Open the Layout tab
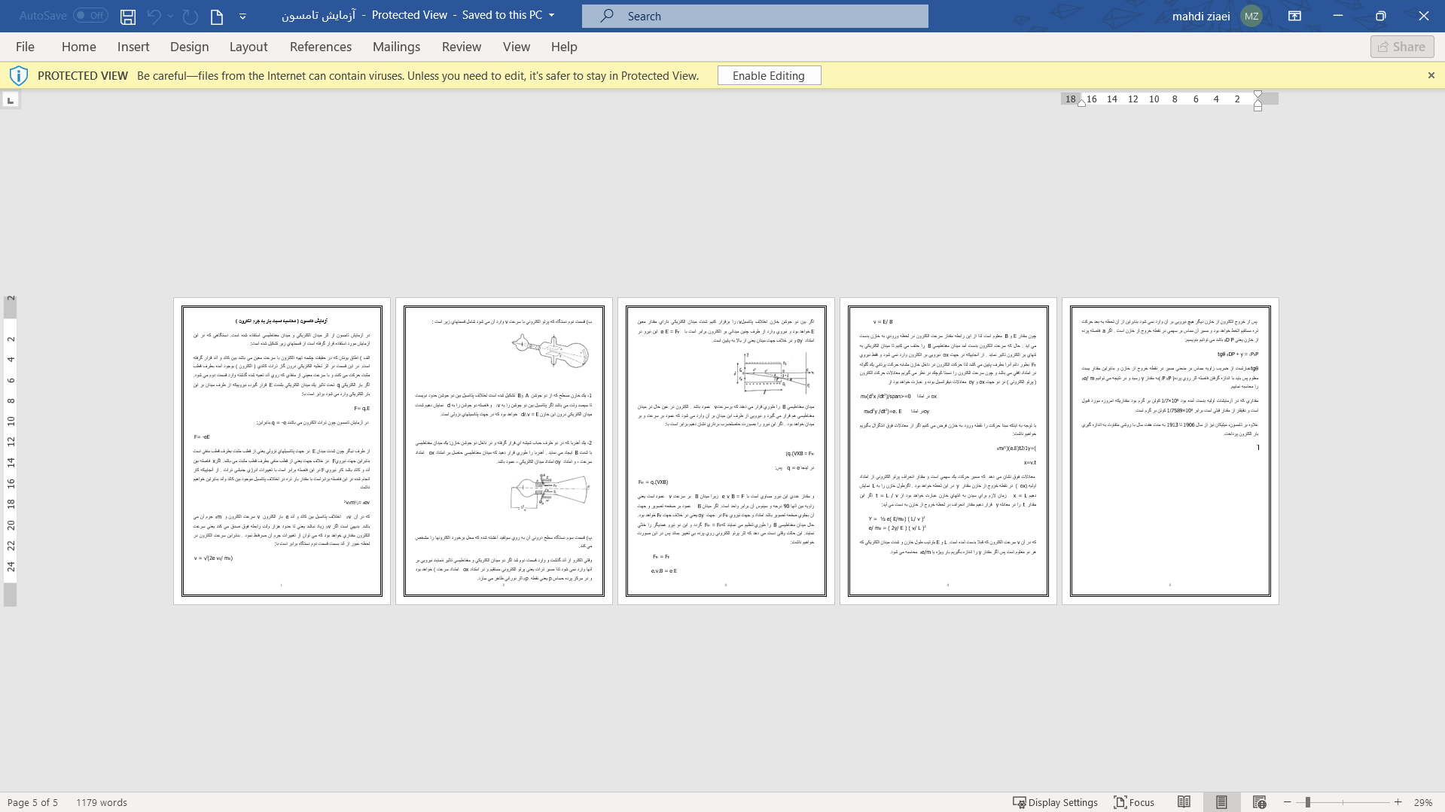This screenshot has height=812, width=1445. [248, 47]
